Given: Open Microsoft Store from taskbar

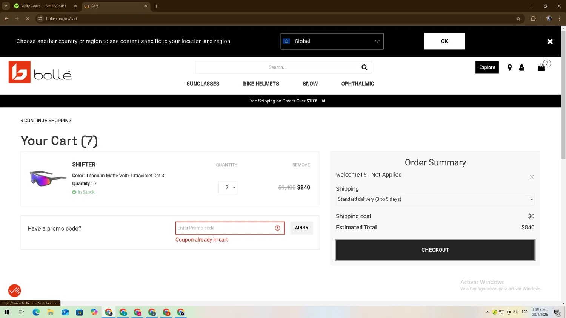Looking at the screenshot, I should coord(79,312).
